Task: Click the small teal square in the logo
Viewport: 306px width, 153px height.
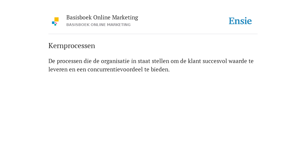Action: [x=55, y=25]
